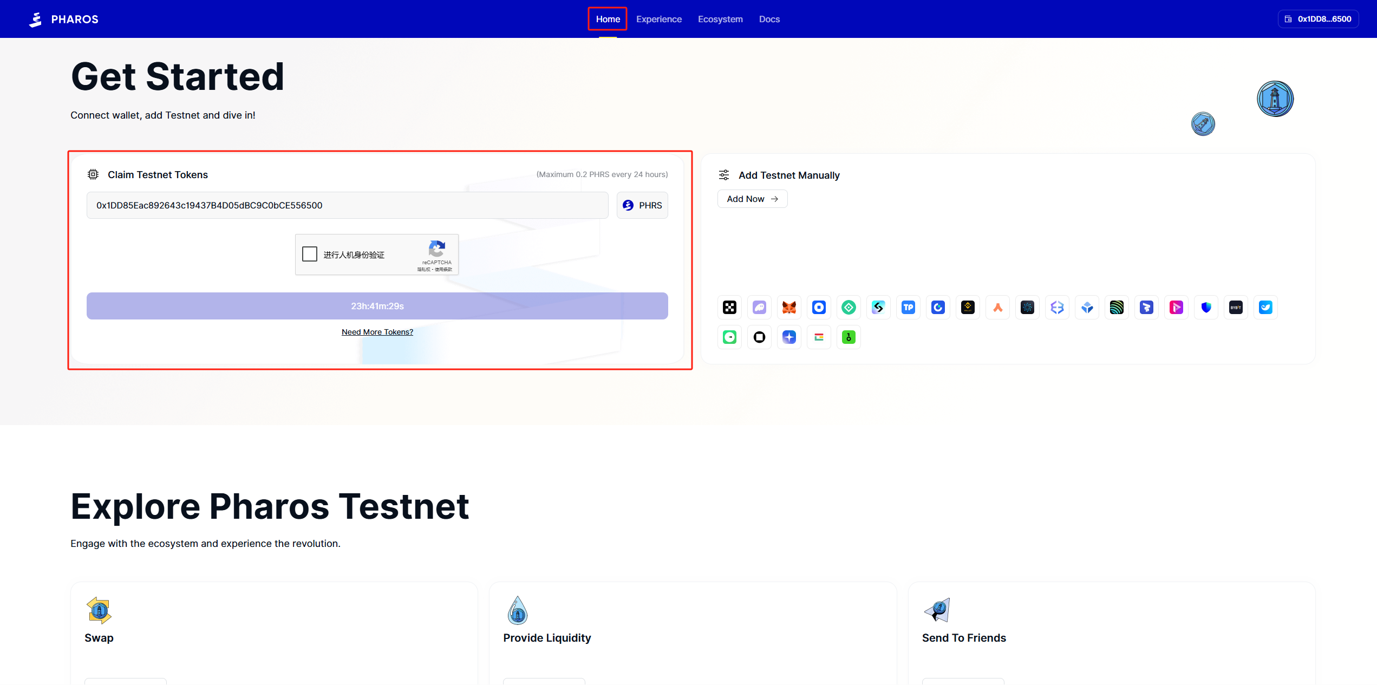Viewport: 1377px width, 685px height.
Task: Select the purple Enkrypt wallet icon
Action: [x=1057, y=308]
